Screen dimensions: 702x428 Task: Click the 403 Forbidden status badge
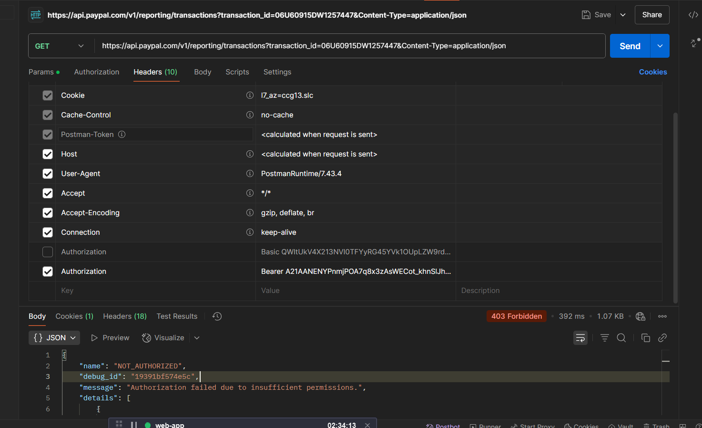(x=517, y=316)
